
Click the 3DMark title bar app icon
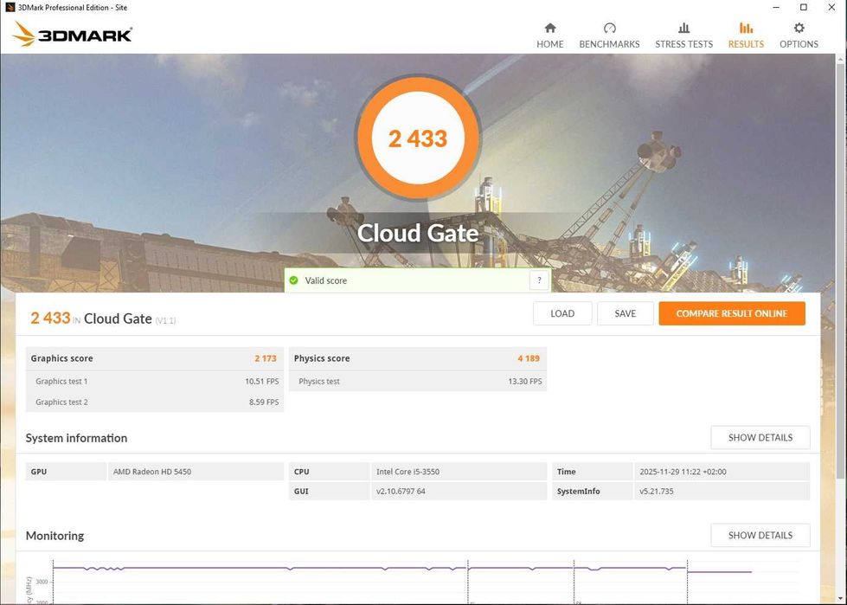click(10, 8)
